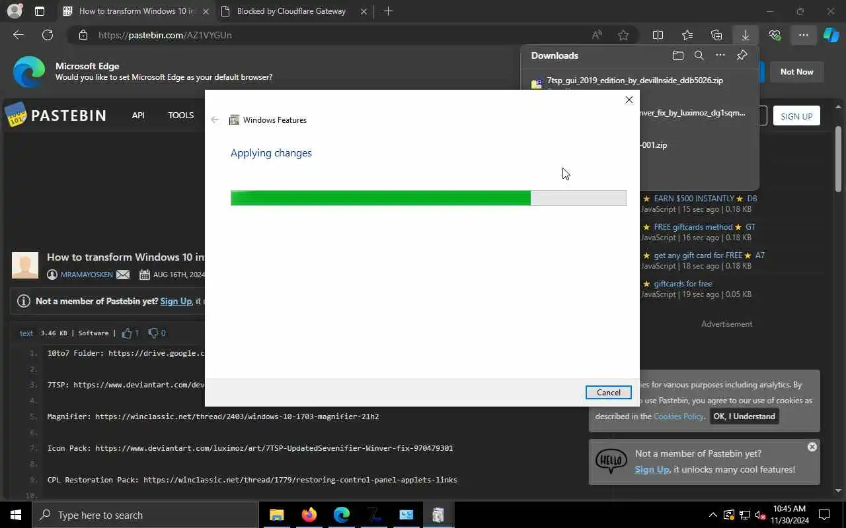Open Edge Settings and more menu
This screenshot has height=528, width=846.
[x=803, y=35]
